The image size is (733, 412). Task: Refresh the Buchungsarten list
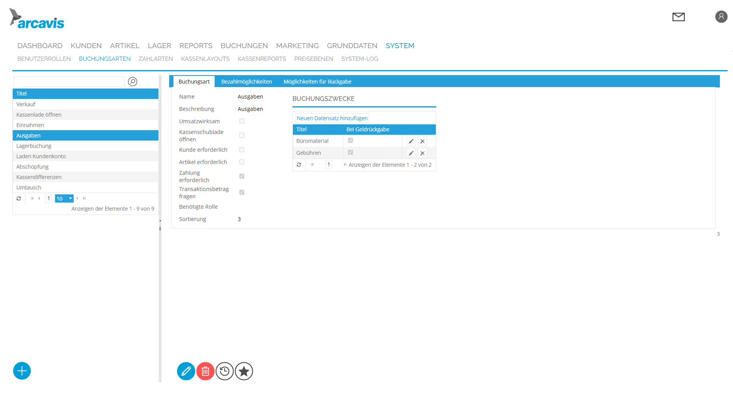pyautogui.click(x=19, y=198)
